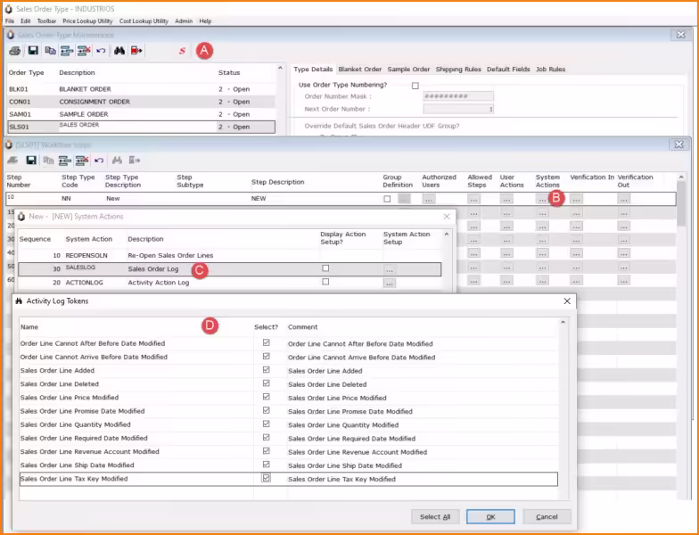
Task: Toggle Display Action Setup checkbox for SALESLOG
Action: tap(325, 268)
